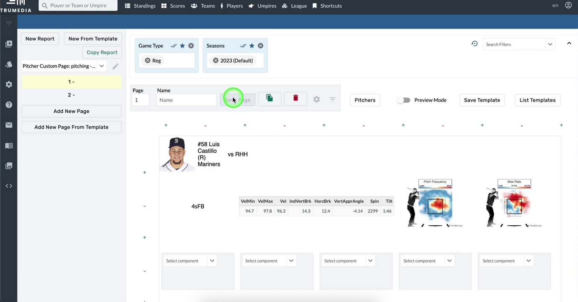Click the Save Template button
Image resolution: width=578 pixels, height=302 pixels.
482,100
